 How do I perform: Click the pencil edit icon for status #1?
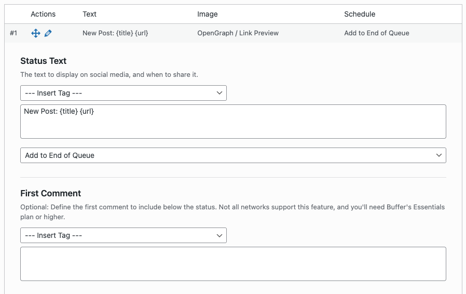[48, 33]
